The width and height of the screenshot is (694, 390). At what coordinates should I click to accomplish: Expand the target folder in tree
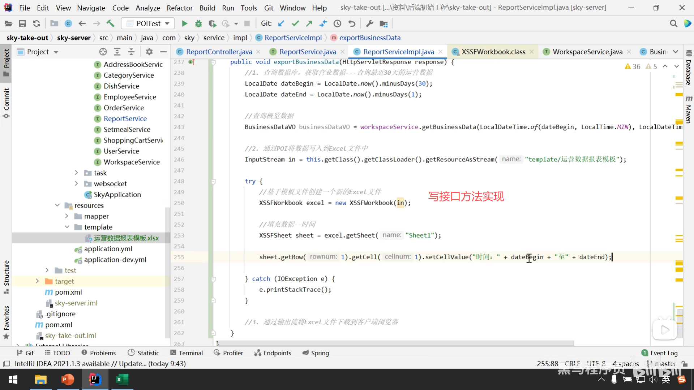(37, 281)
